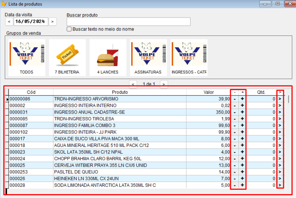Expand arrow for SKOL LATA 350ML row

pos(280,152)
